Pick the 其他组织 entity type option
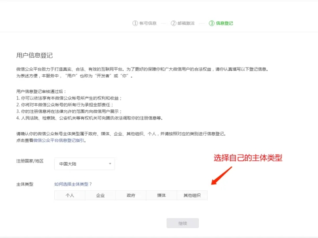318x238 pixels. coord(192,195)
